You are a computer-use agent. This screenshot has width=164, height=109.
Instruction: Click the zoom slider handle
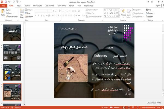coord(146,108)
